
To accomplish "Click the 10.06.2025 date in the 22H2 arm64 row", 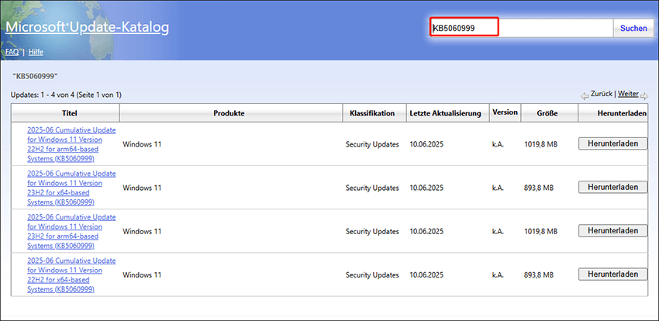I will 426,144.
